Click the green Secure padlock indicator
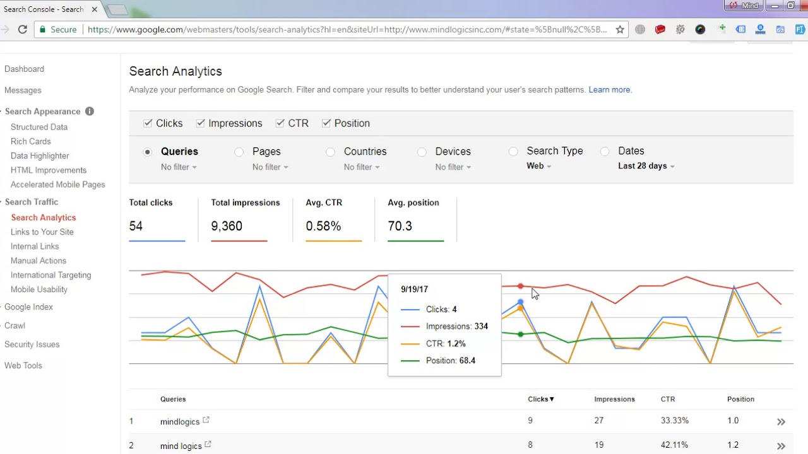Image resolution: width=808 pixels, height=454 pixels. (43, 30)
